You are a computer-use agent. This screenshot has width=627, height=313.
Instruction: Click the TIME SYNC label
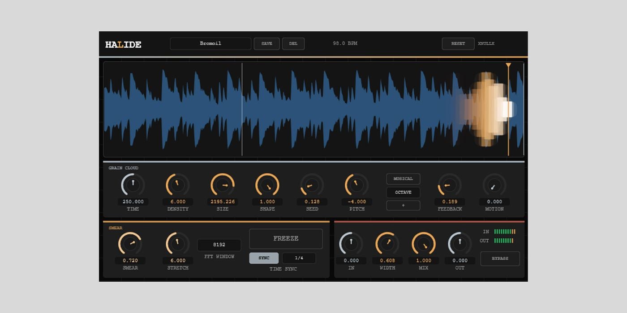tap(283, 269)
